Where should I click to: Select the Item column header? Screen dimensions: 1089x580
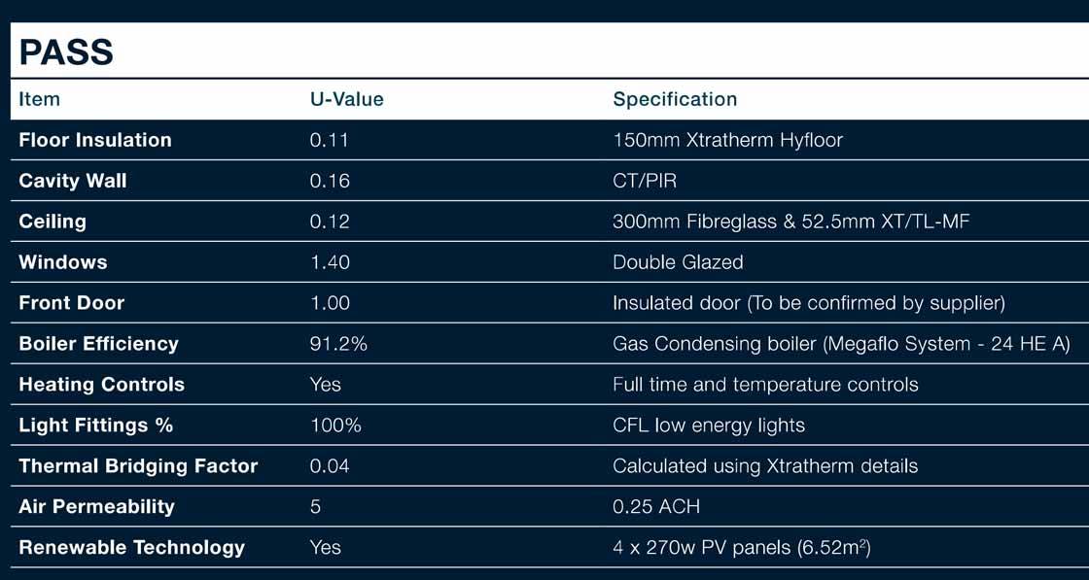click(39, 99)
